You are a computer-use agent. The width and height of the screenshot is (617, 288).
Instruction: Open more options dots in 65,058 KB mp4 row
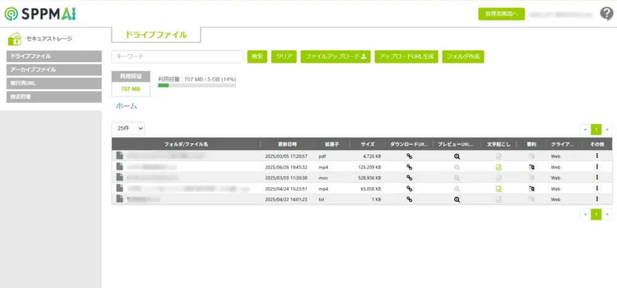[597, 188]
